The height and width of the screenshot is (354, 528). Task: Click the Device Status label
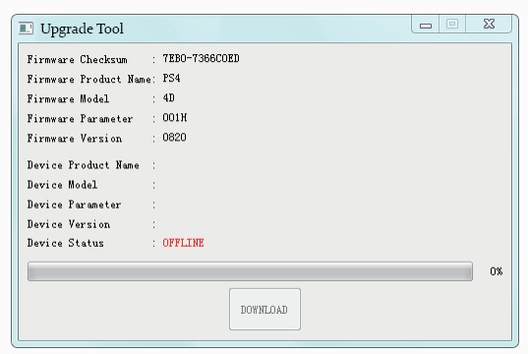click(x=65, y=243)
